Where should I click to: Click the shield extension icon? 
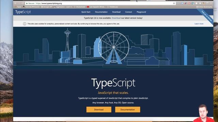(x=200, y=3)
